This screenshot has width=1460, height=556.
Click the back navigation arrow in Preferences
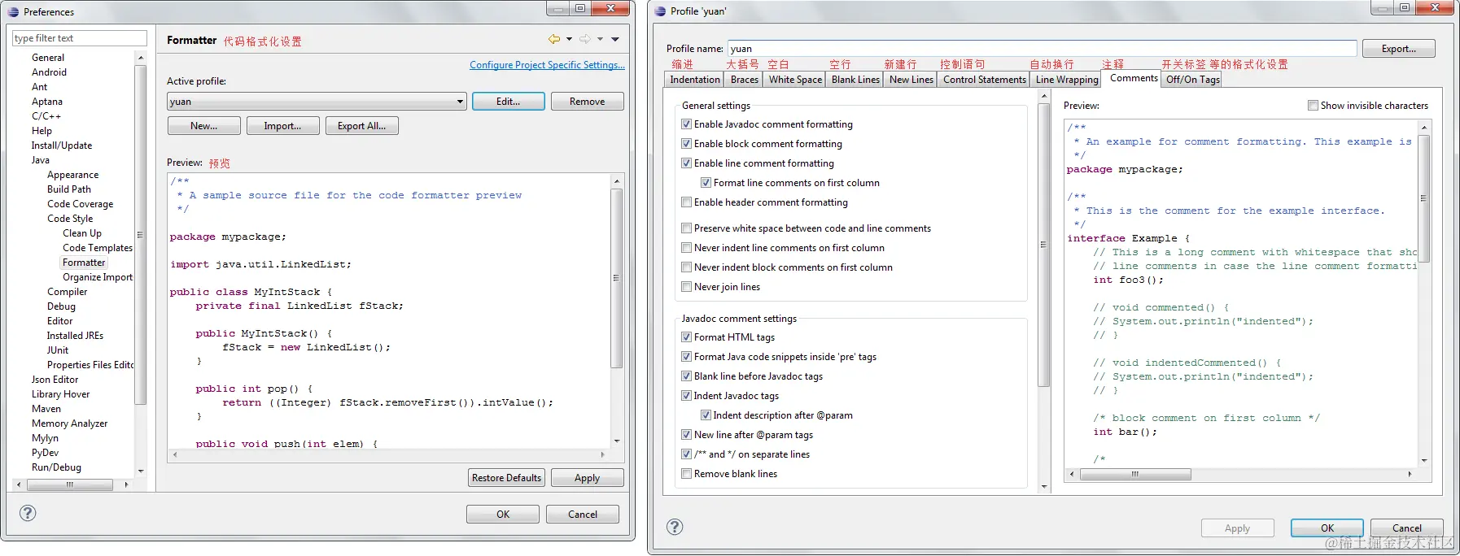coord(554,39)
